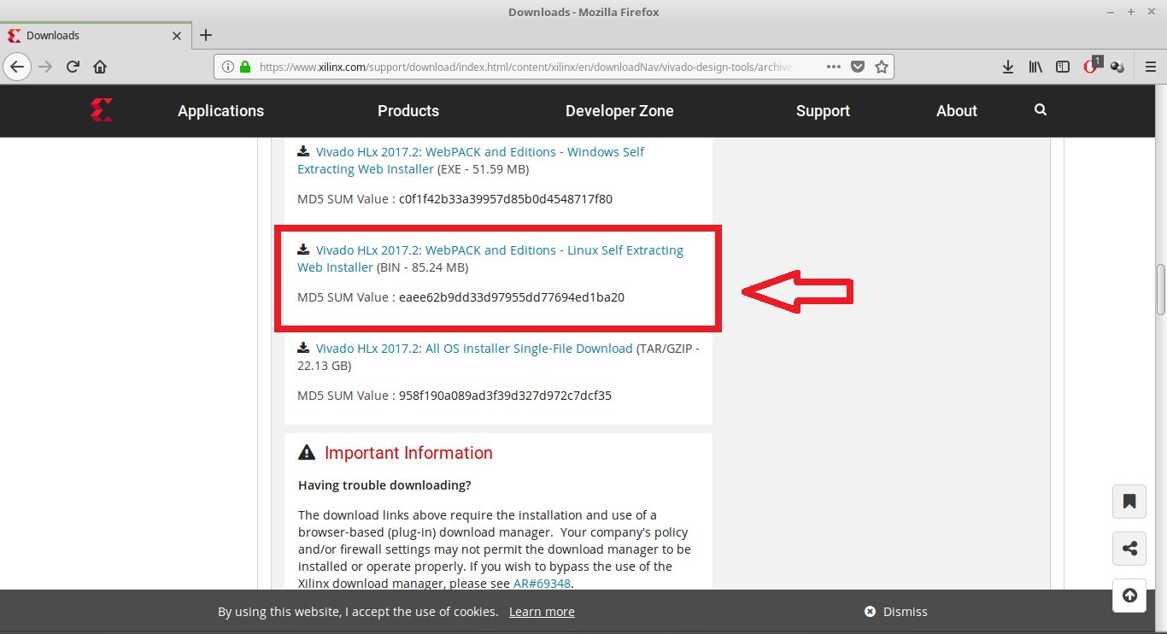
Task: Minimize the Firefox window
Action: (1112, 12)
